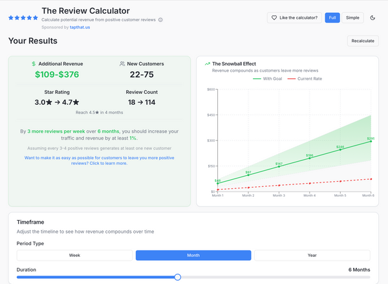Select Month period type
The image size is (388, 284).
(193, 256)
